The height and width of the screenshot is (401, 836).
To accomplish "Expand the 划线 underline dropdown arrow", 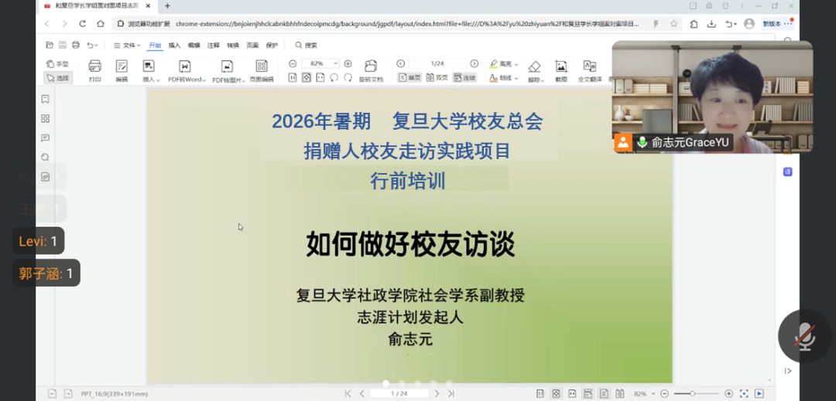I will [516, 79].
